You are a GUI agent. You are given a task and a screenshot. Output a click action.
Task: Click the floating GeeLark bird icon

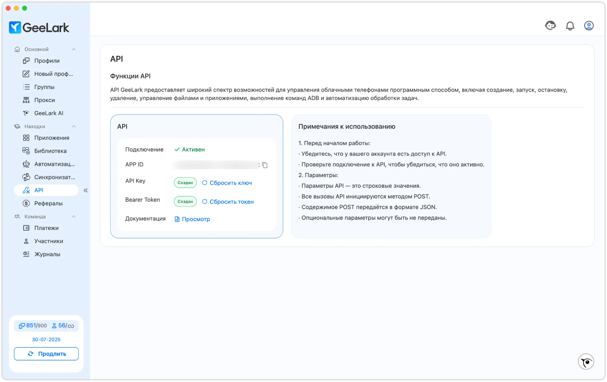(586, 362)
